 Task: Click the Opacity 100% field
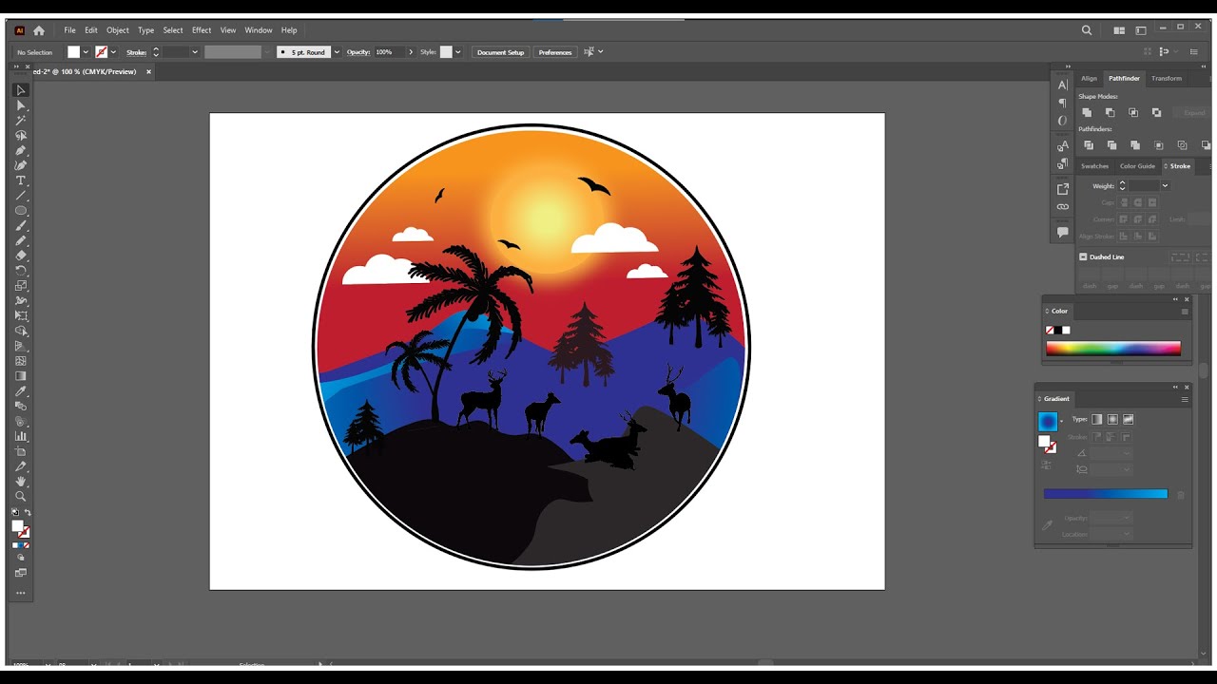coord(389,52)
